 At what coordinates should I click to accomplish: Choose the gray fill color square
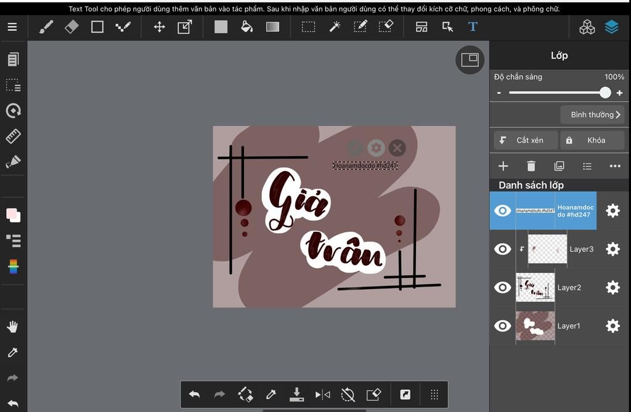pos(221,27)
